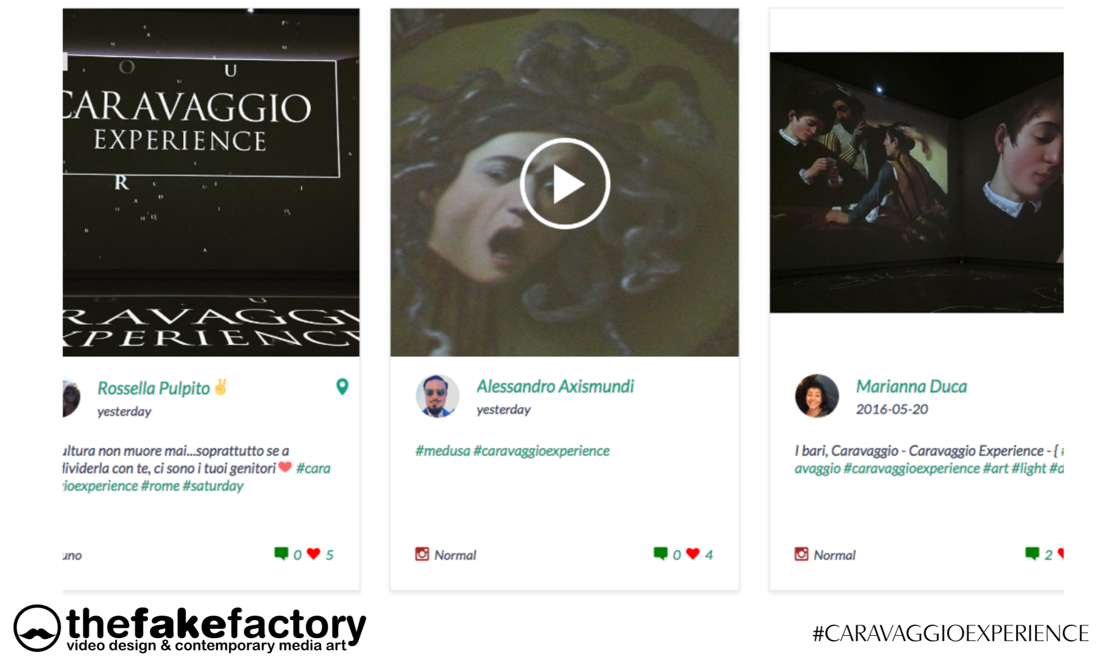This screenshot has width=1104, height=661.
Task: Open Marianna Duca name link
Action: tap(911, 386)
